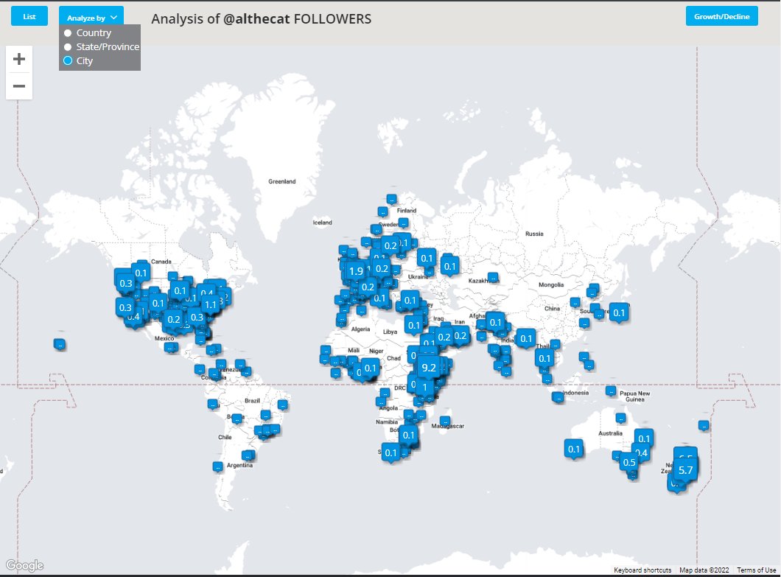Click the 1.9 marker over the UK
Image resolution: width=781 pixels, height=577 pixels.
click(x=356, y=272)
